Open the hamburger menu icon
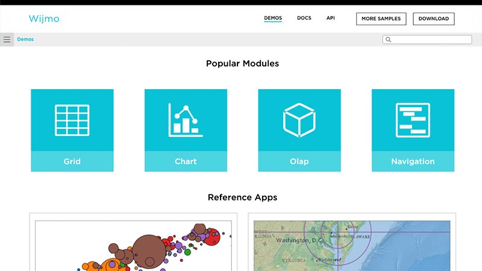Image resolution: width=482 pixels, height=271 pixels. [x=7, y=39]
